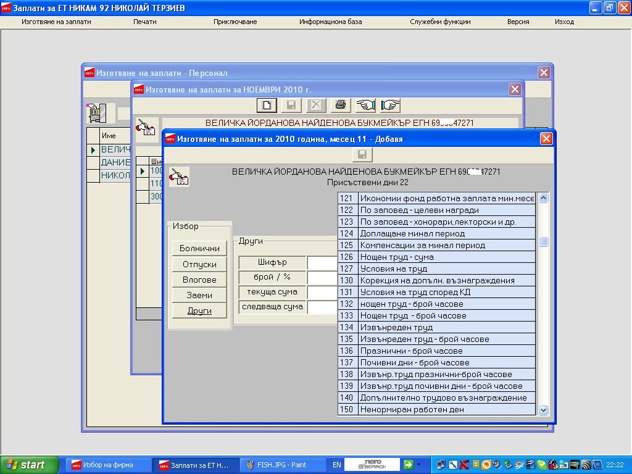Select row 139 Извънр.труд почивни дни
The width and height of the screenshot is (632, 474).
[436, 386]
